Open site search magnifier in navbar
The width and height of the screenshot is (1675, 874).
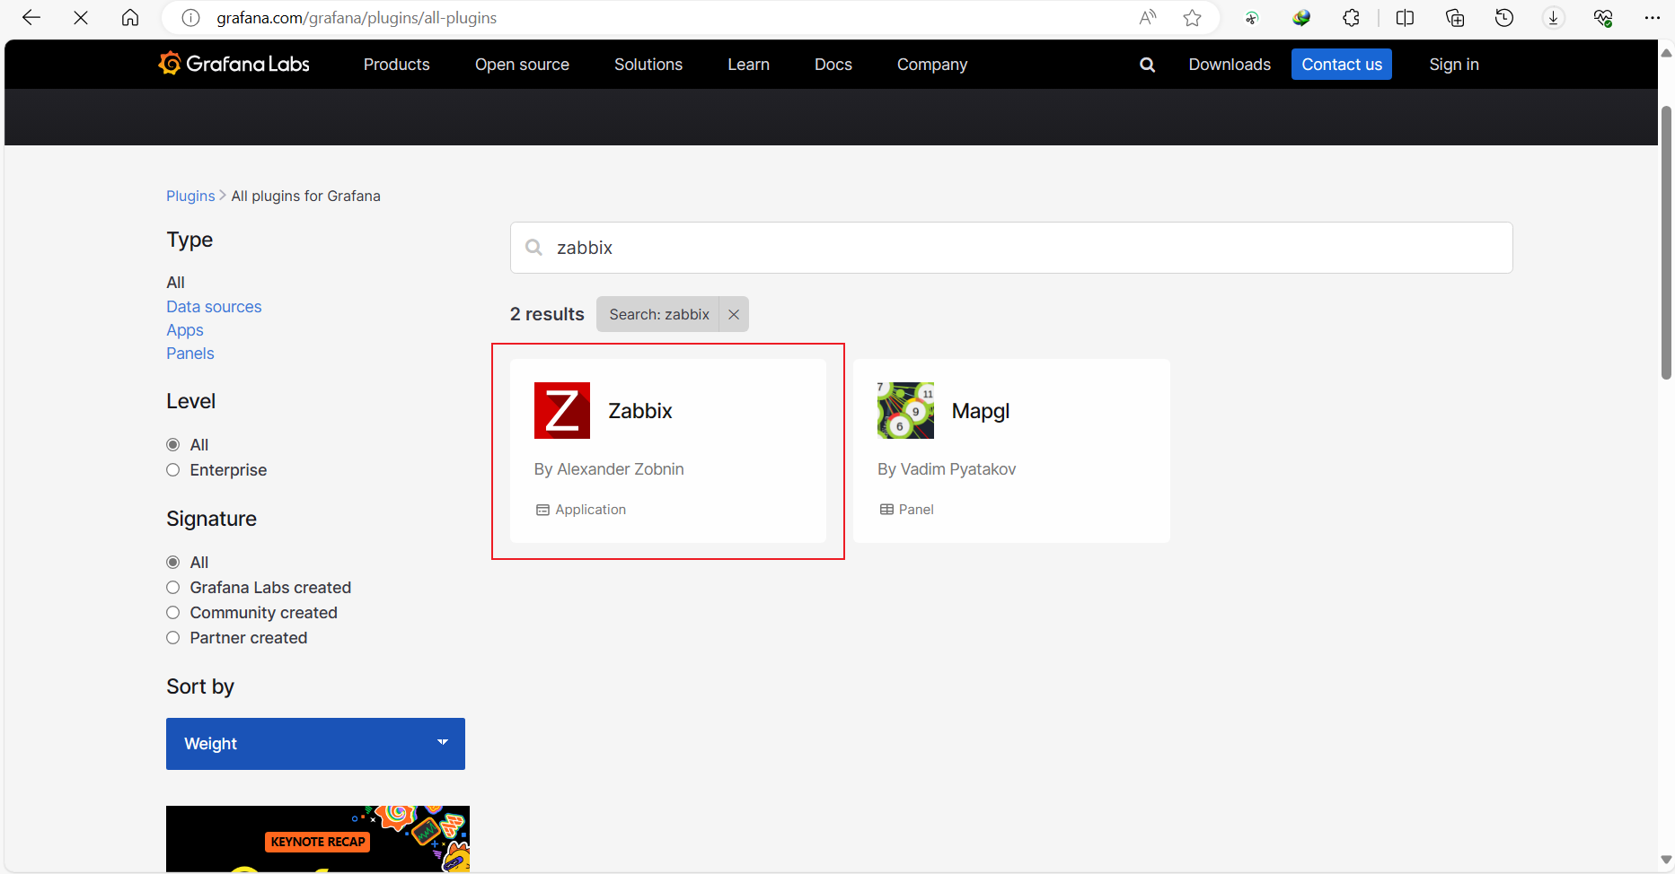pos(1147,65)
